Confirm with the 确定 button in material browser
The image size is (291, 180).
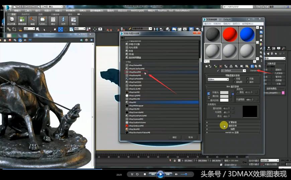[175, 137]
